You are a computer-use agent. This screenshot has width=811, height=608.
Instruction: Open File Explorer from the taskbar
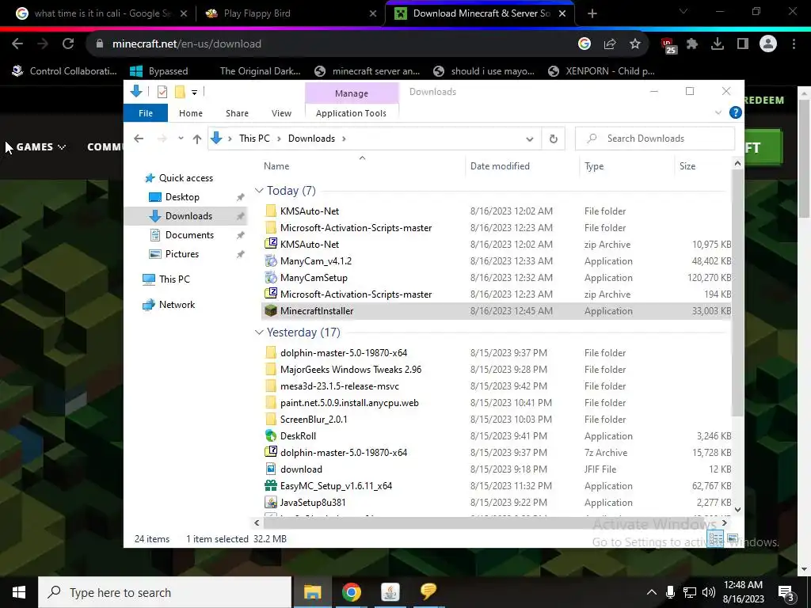(x=312, y=592)
